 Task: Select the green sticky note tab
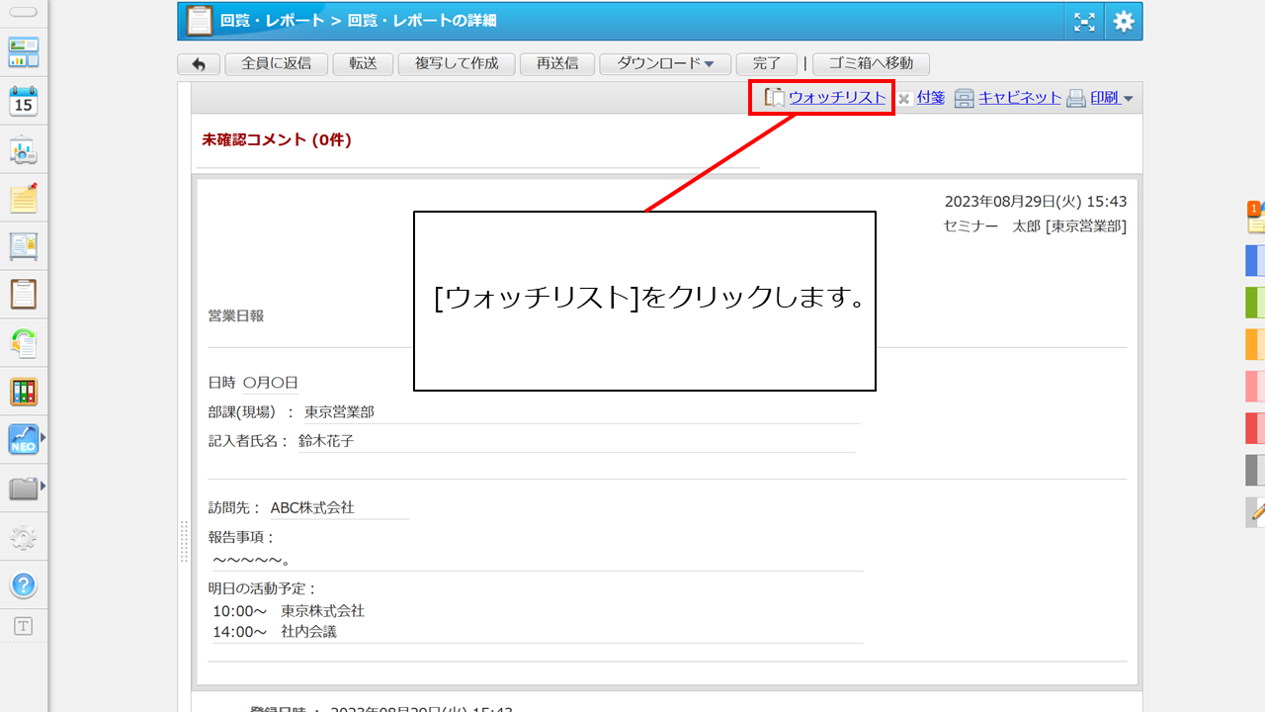point(1255,302)
